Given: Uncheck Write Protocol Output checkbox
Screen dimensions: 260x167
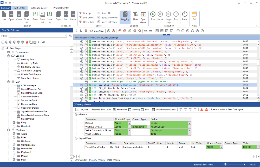Looking at the screenshot, I should pyautogui.click(x=153, y=110).
